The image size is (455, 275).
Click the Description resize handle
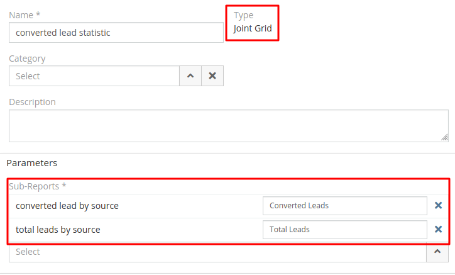444,137
